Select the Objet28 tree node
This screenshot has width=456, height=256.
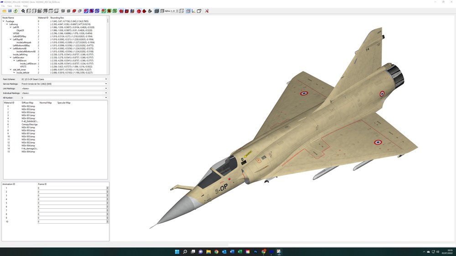(x=20, y=31)
